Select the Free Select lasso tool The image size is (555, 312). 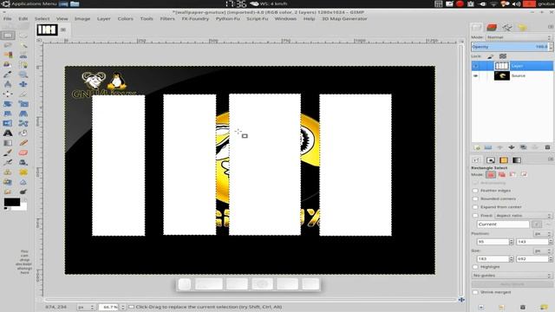click(x=8, y=45)
